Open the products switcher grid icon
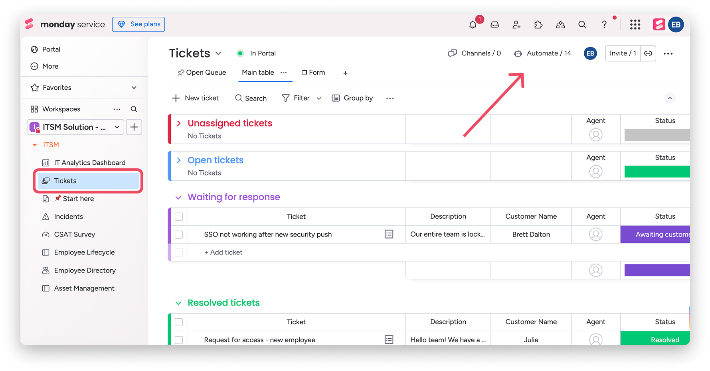The width and height of the screenshot is (710, 371). tap(635, 25)
